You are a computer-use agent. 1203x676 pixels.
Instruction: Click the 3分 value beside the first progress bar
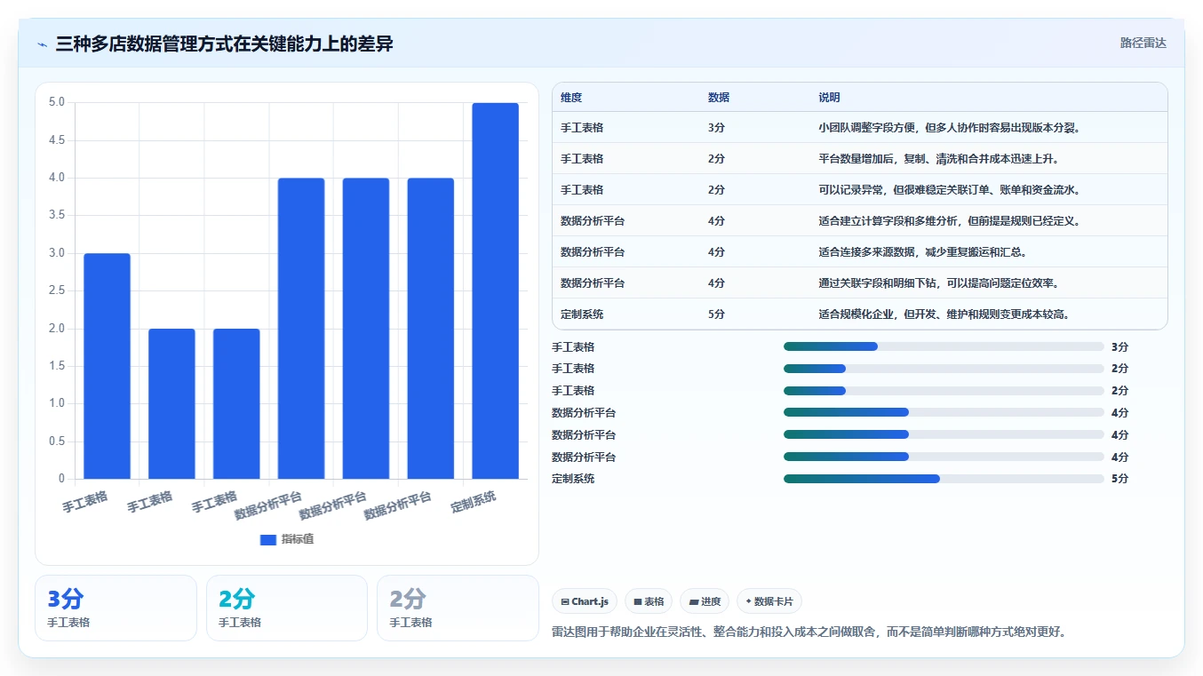pos(1119,347)
